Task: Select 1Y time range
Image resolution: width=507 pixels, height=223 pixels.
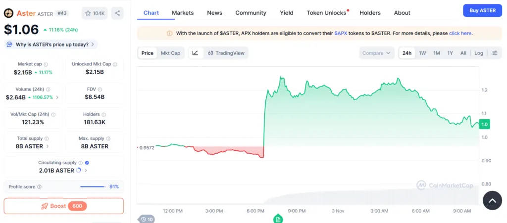Action: tap(450, 53)
